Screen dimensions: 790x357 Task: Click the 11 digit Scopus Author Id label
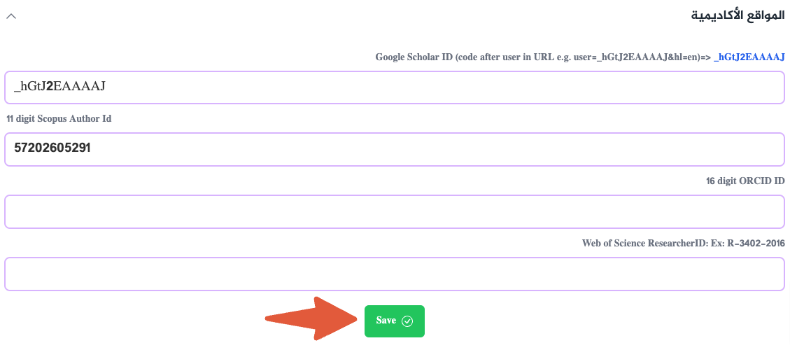click(59, 119)
